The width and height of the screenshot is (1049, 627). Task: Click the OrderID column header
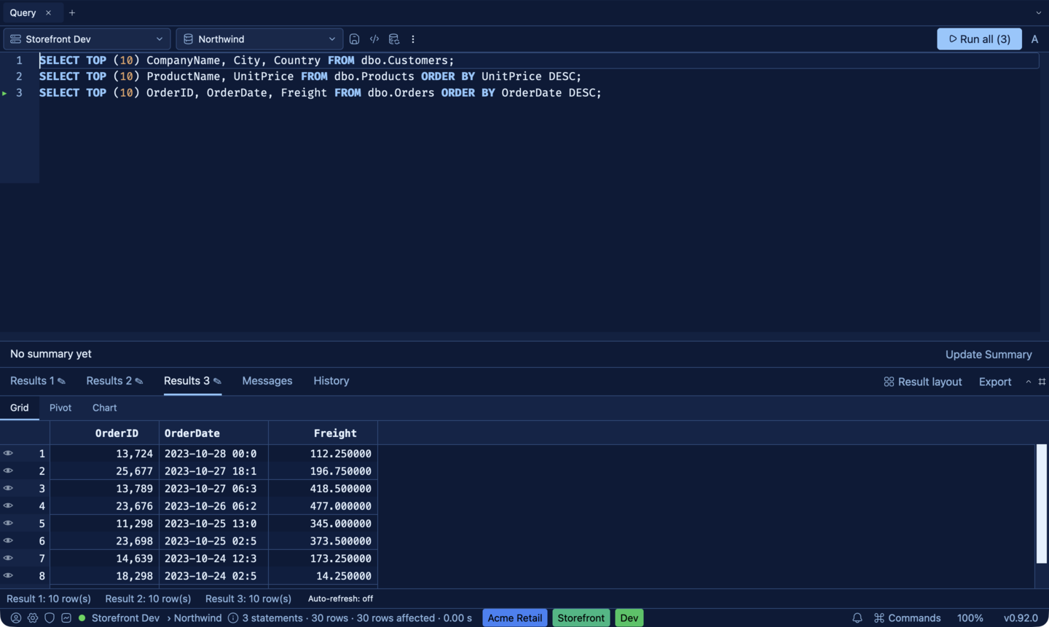(x=105, y=433)
